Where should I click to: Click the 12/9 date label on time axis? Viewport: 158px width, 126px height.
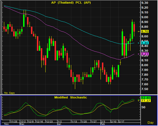click(31, 121)
